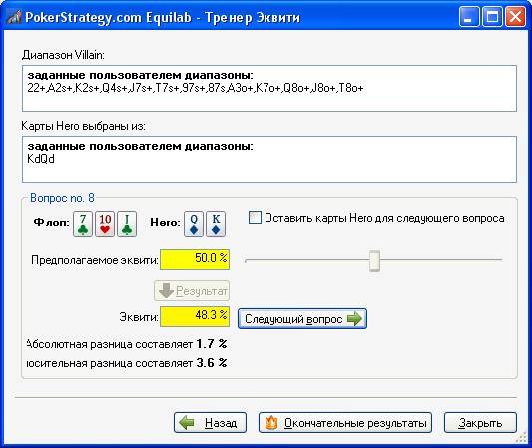
Task: Close the window with the red X
Action: (x=515, y=17)
